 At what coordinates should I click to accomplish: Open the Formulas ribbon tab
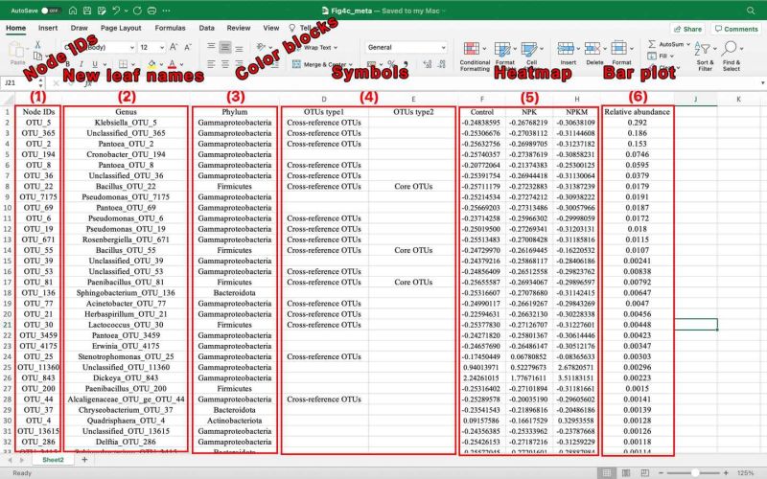pyautogui.click(x=171, y=28)
